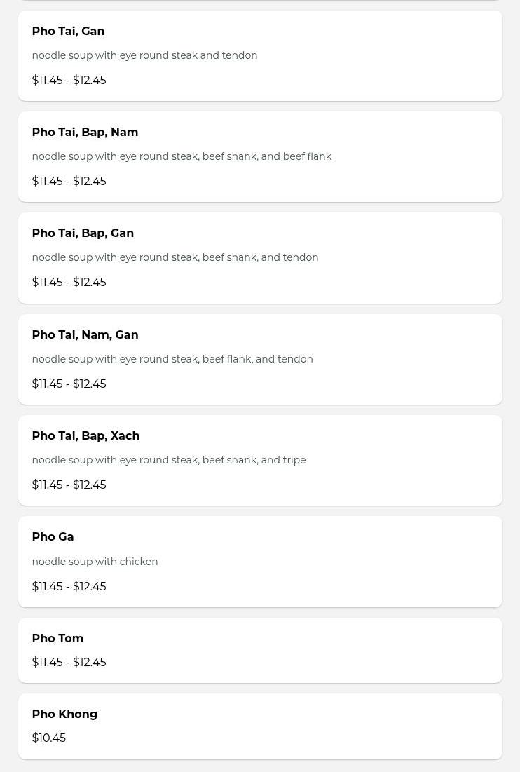
Task: Click the $10.45 price under Pho Khong
Action: [x=49, y=738]
